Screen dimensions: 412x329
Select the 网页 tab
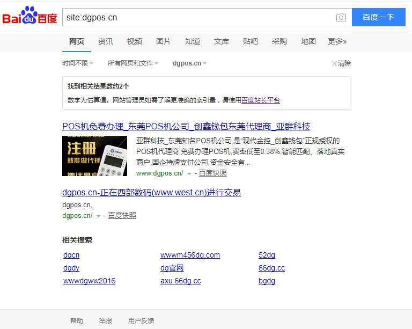pos(77,41)
